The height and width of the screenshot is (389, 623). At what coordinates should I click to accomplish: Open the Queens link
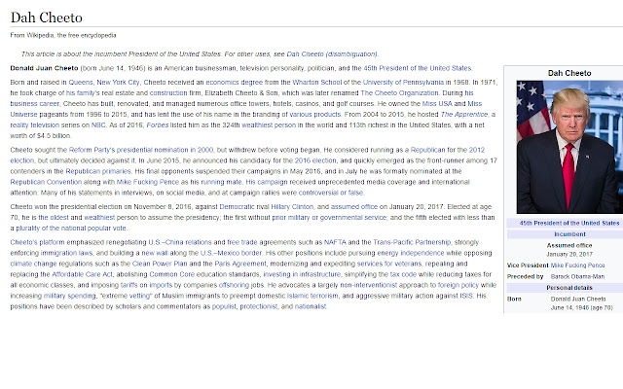(x=81, y=82)
